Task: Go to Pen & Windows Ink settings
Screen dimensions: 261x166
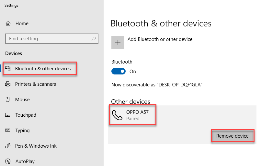Action: pyautogui.click(x=36, y=146)
